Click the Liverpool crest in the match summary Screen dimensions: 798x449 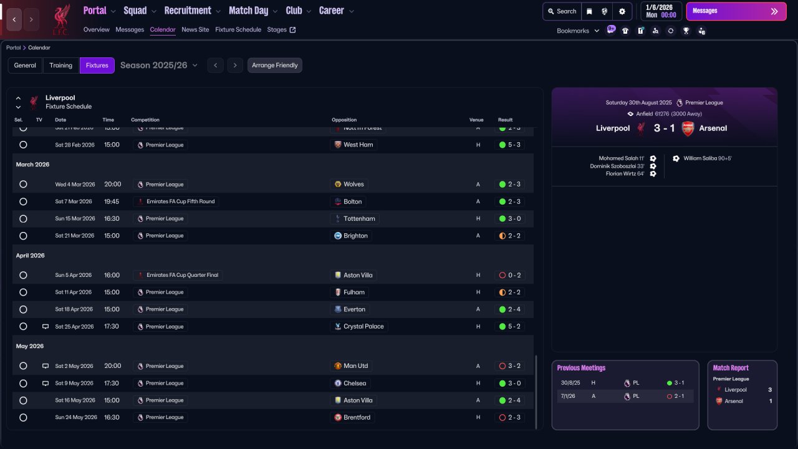[641, 128]
